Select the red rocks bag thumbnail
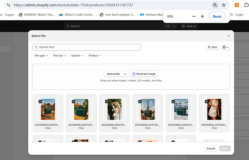 [48, 110]
